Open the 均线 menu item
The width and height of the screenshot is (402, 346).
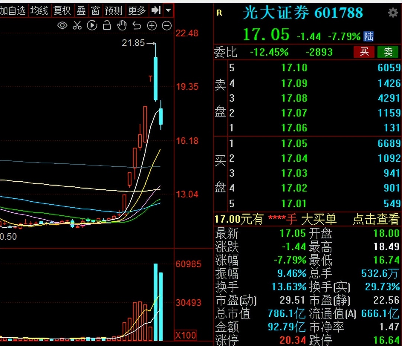pos(39,11)
